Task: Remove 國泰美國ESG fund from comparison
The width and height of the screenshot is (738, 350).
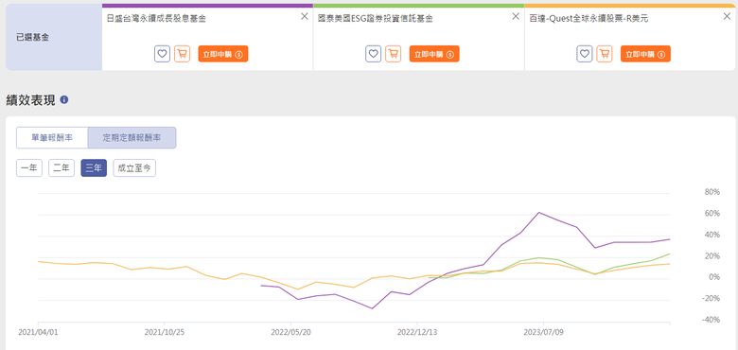Action: pos(516,16)
